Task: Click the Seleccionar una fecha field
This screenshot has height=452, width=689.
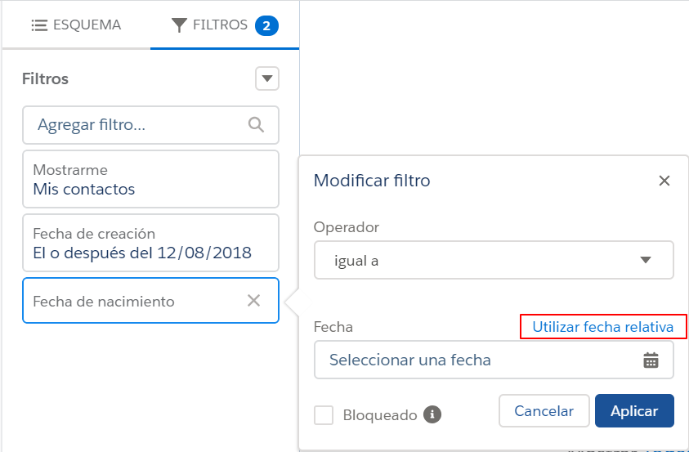Action: pos(494,360)
